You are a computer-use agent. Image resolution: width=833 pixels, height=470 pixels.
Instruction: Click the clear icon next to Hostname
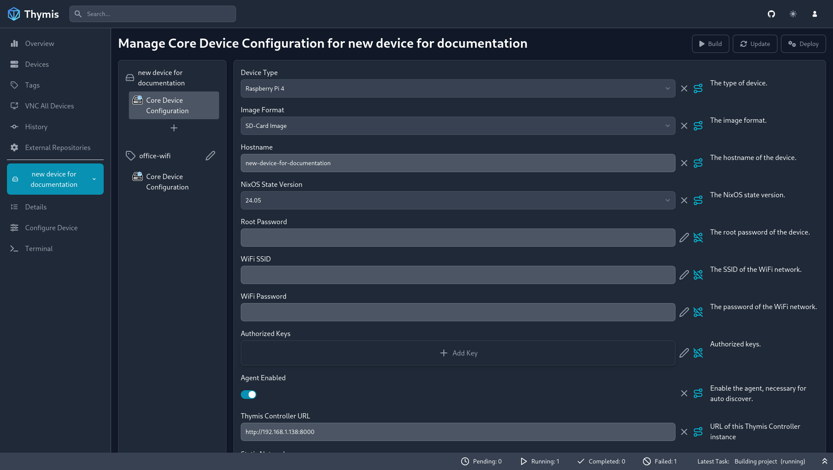684,163
